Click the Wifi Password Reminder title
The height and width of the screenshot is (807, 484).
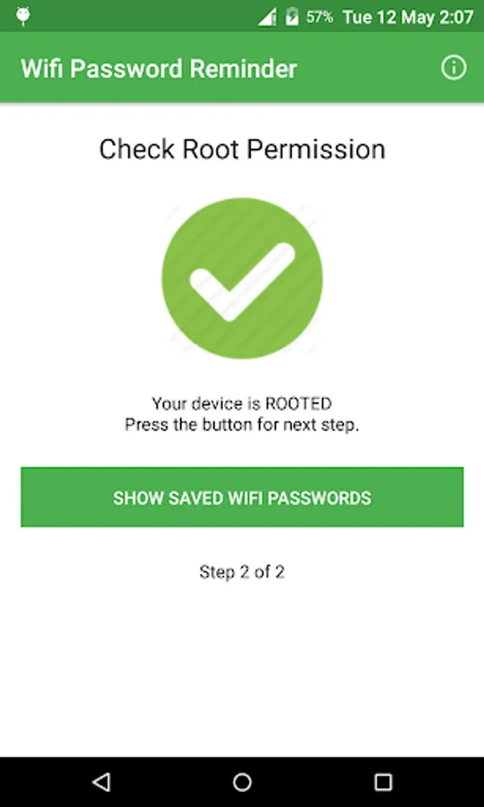(x=159, y=69)
